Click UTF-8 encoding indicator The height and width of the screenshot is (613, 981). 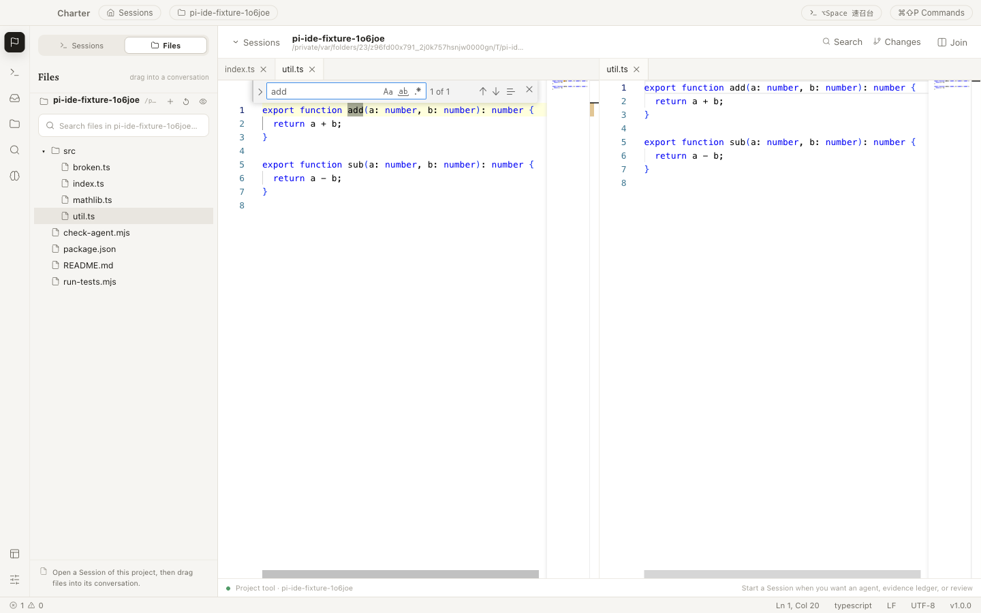pyautogui.click(x=923, y=606)
